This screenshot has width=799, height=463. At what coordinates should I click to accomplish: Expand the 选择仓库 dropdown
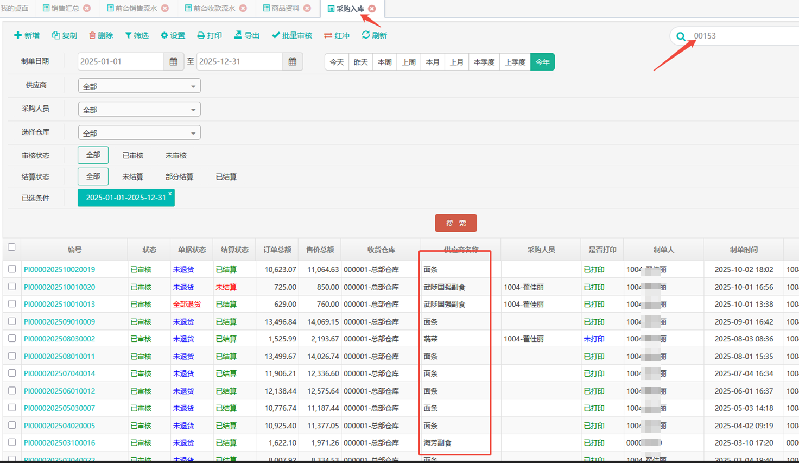click(139, 133)
